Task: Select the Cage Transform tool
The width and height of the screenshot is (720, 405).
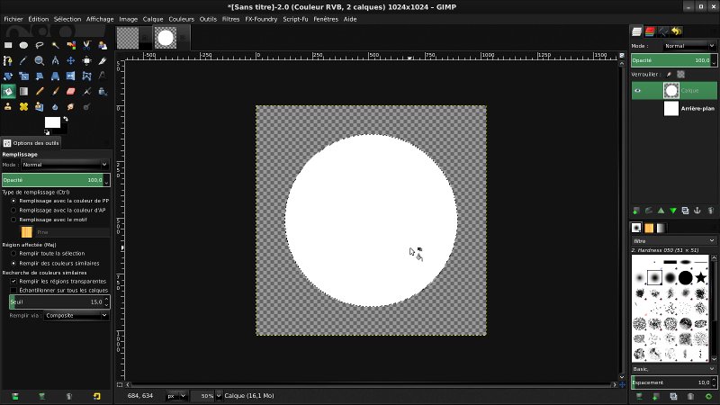Action: [86, 76]
